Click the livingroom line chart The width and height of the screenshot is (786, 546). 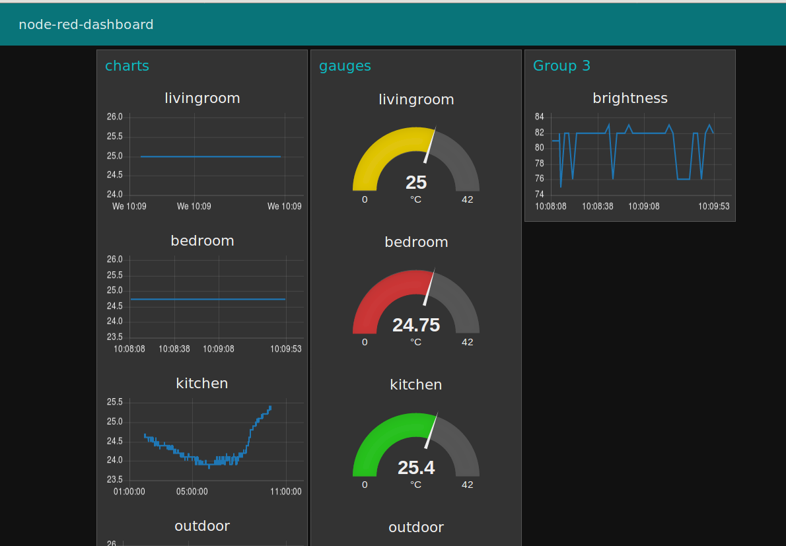(204, 161)
